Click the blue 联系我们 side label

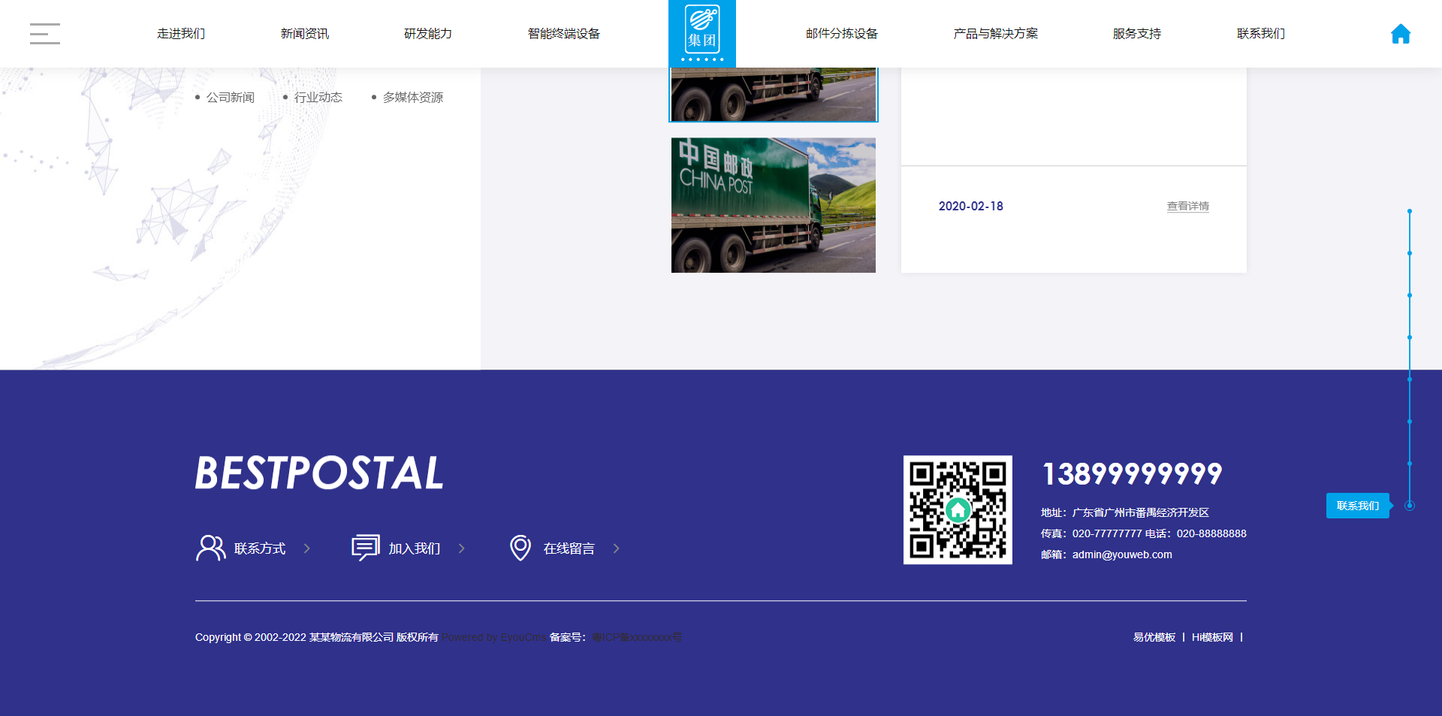click(x=1358, y=506)
